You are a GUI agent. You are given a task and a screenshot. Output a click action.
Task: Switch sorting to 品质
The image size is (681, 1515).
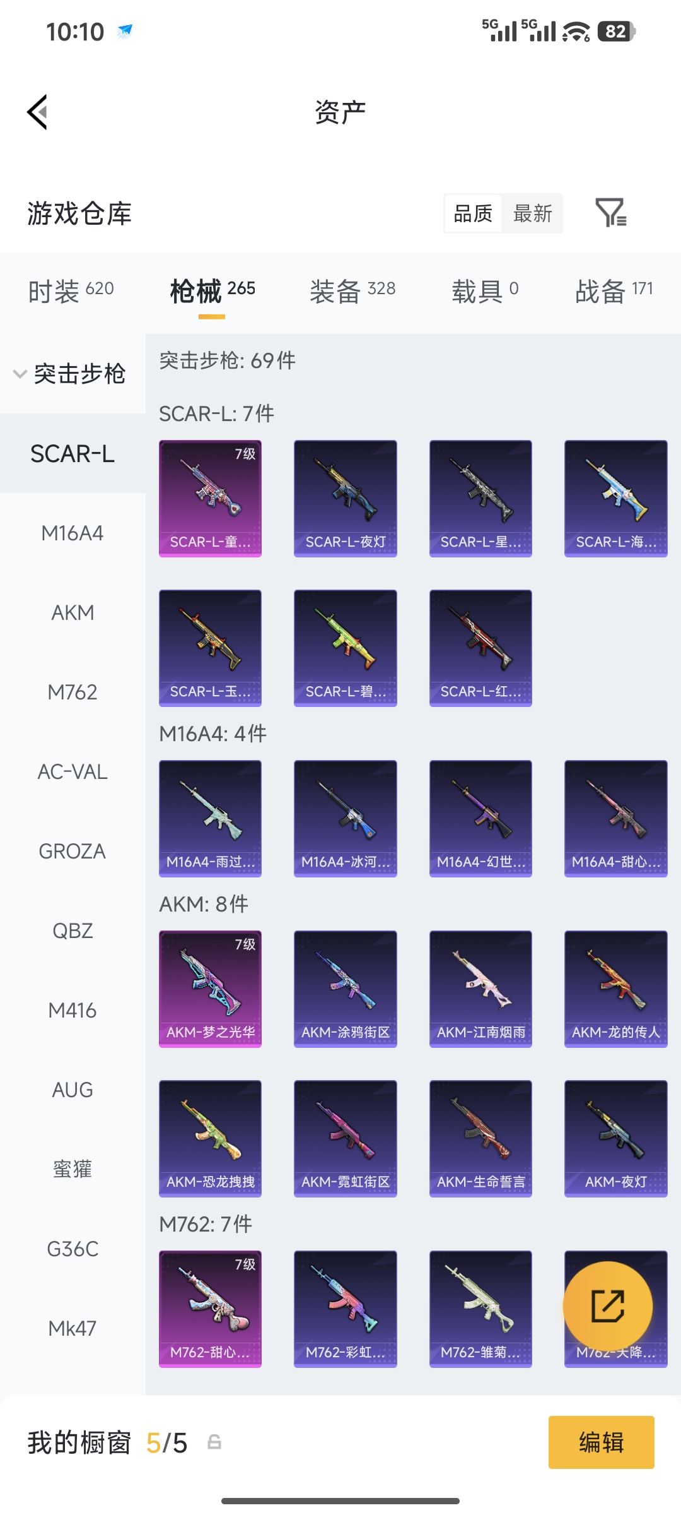pyautogui.click(x=473, y=213)
